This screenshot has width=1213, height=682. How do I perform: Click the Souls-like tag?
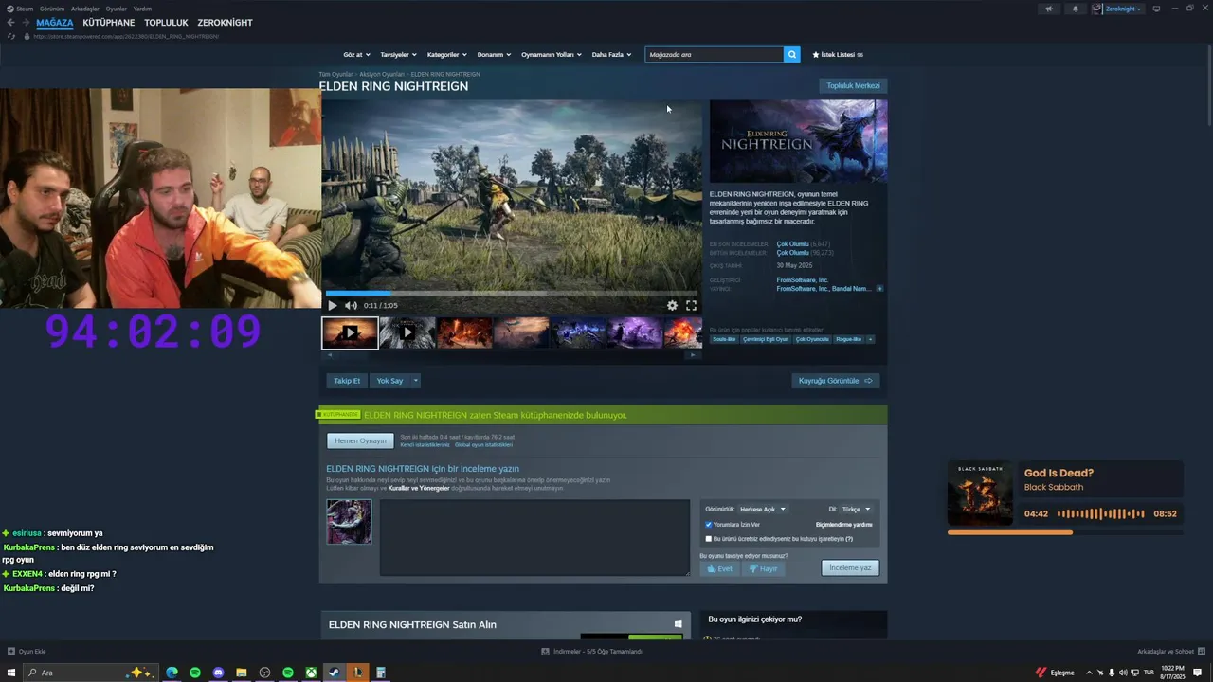point(724,339)
